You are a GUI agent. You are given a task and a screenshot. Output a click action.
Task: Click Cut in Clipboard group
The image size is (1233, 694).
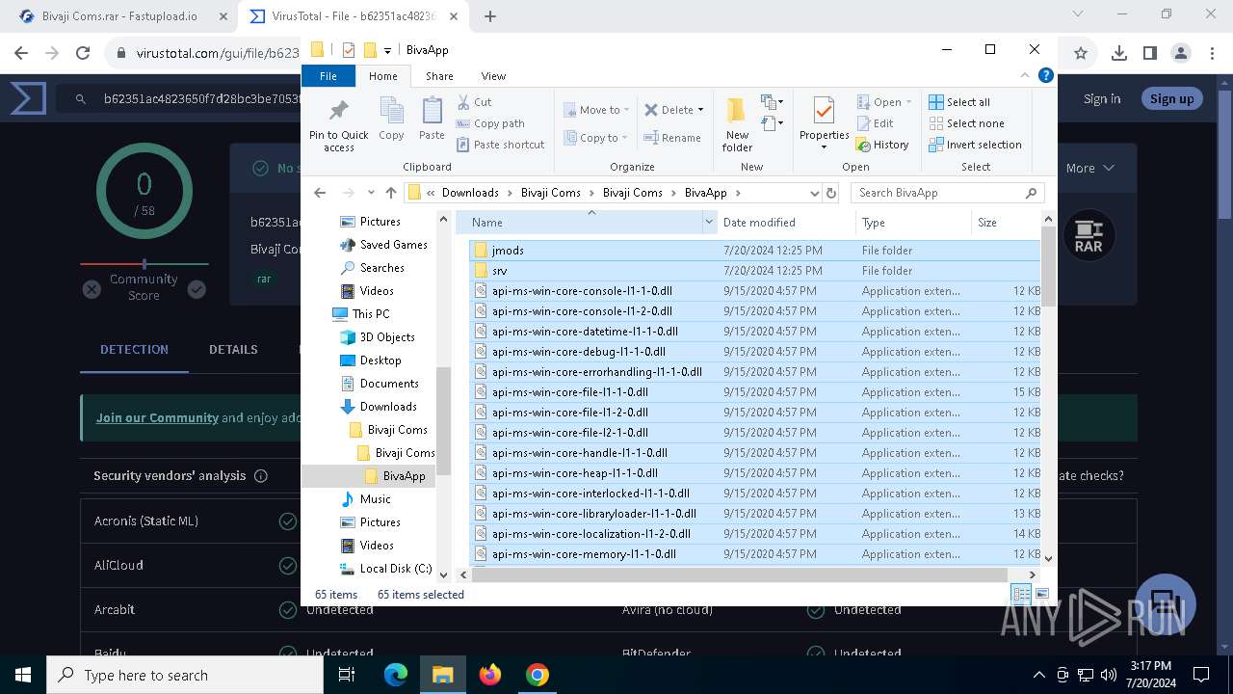[474, 102]
